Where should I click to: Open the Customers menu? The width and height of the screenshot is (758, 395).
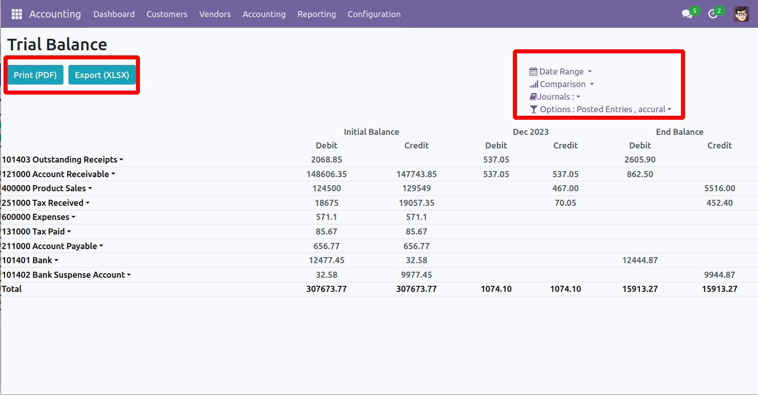point(167,14)
